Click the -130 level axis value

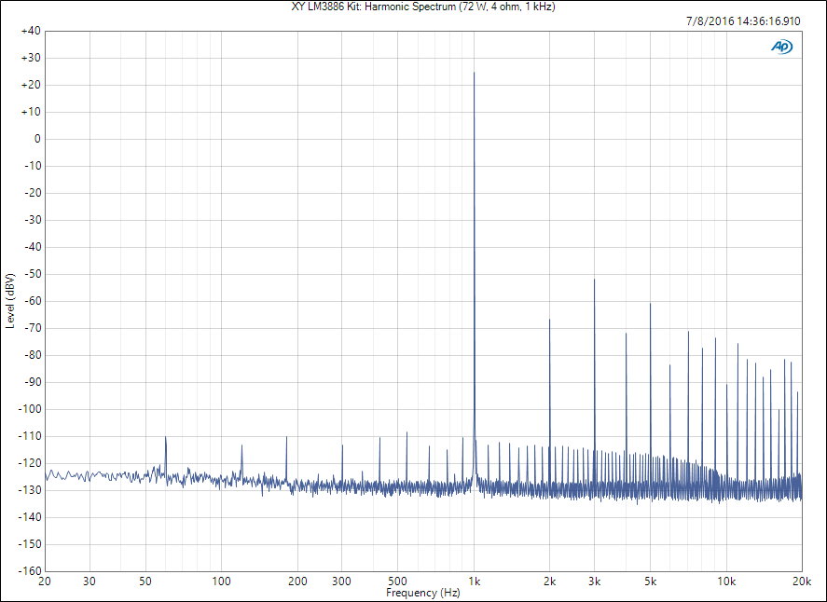[30, 490]
